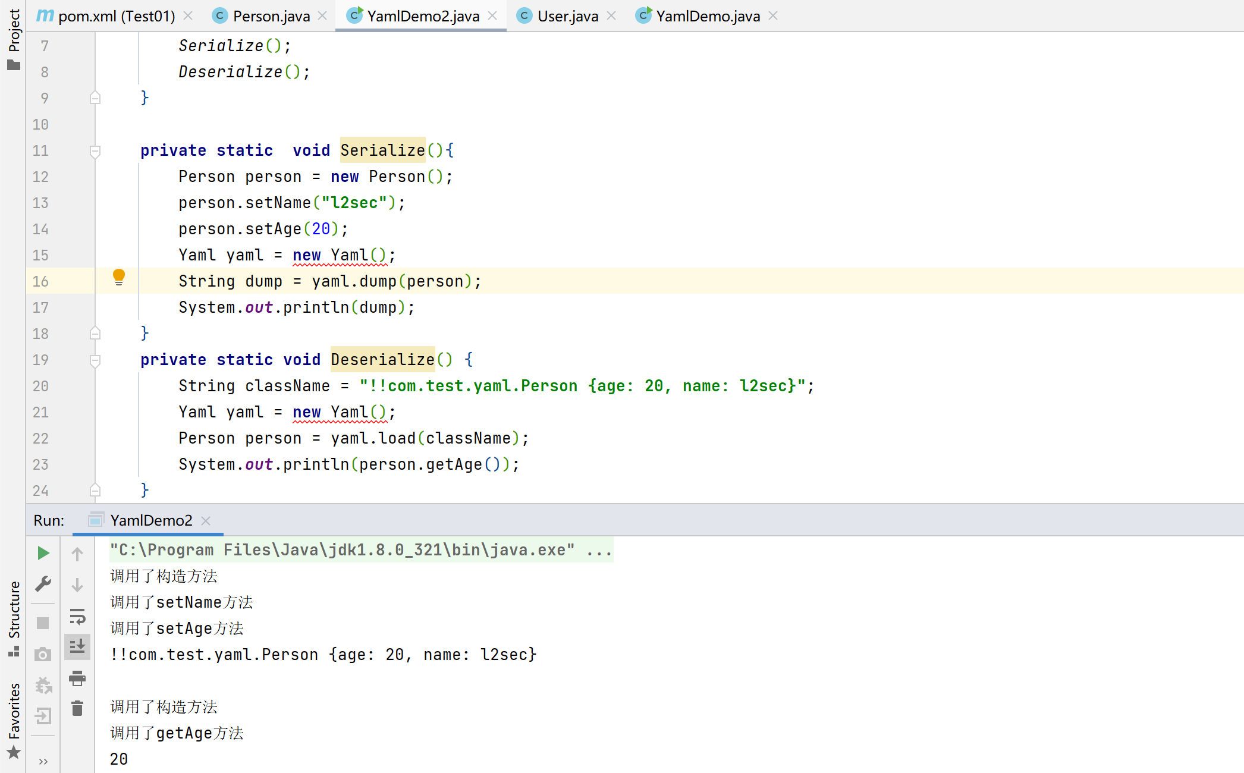Open the Structure tool window
1244x773 pixels.
(x=14, y=618)
